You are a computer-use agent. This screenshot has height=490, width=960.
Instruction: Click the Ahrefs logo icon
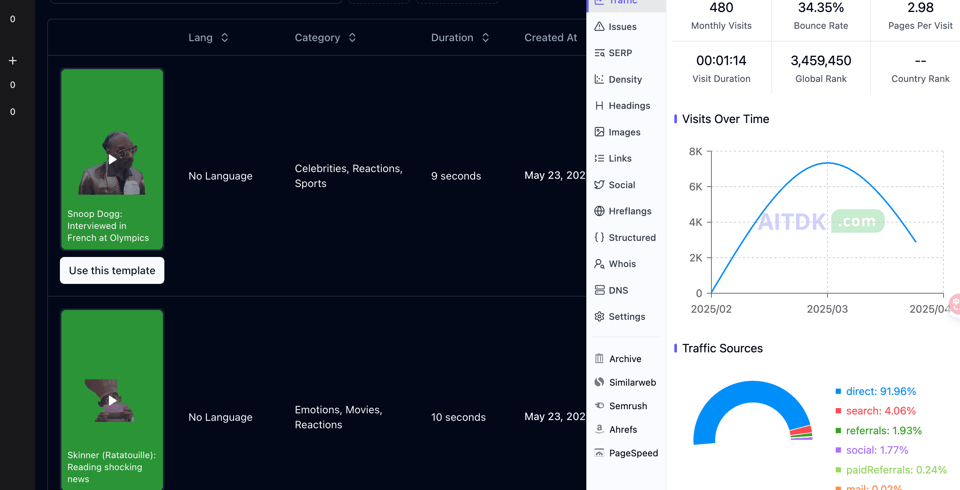pos(599,429)
